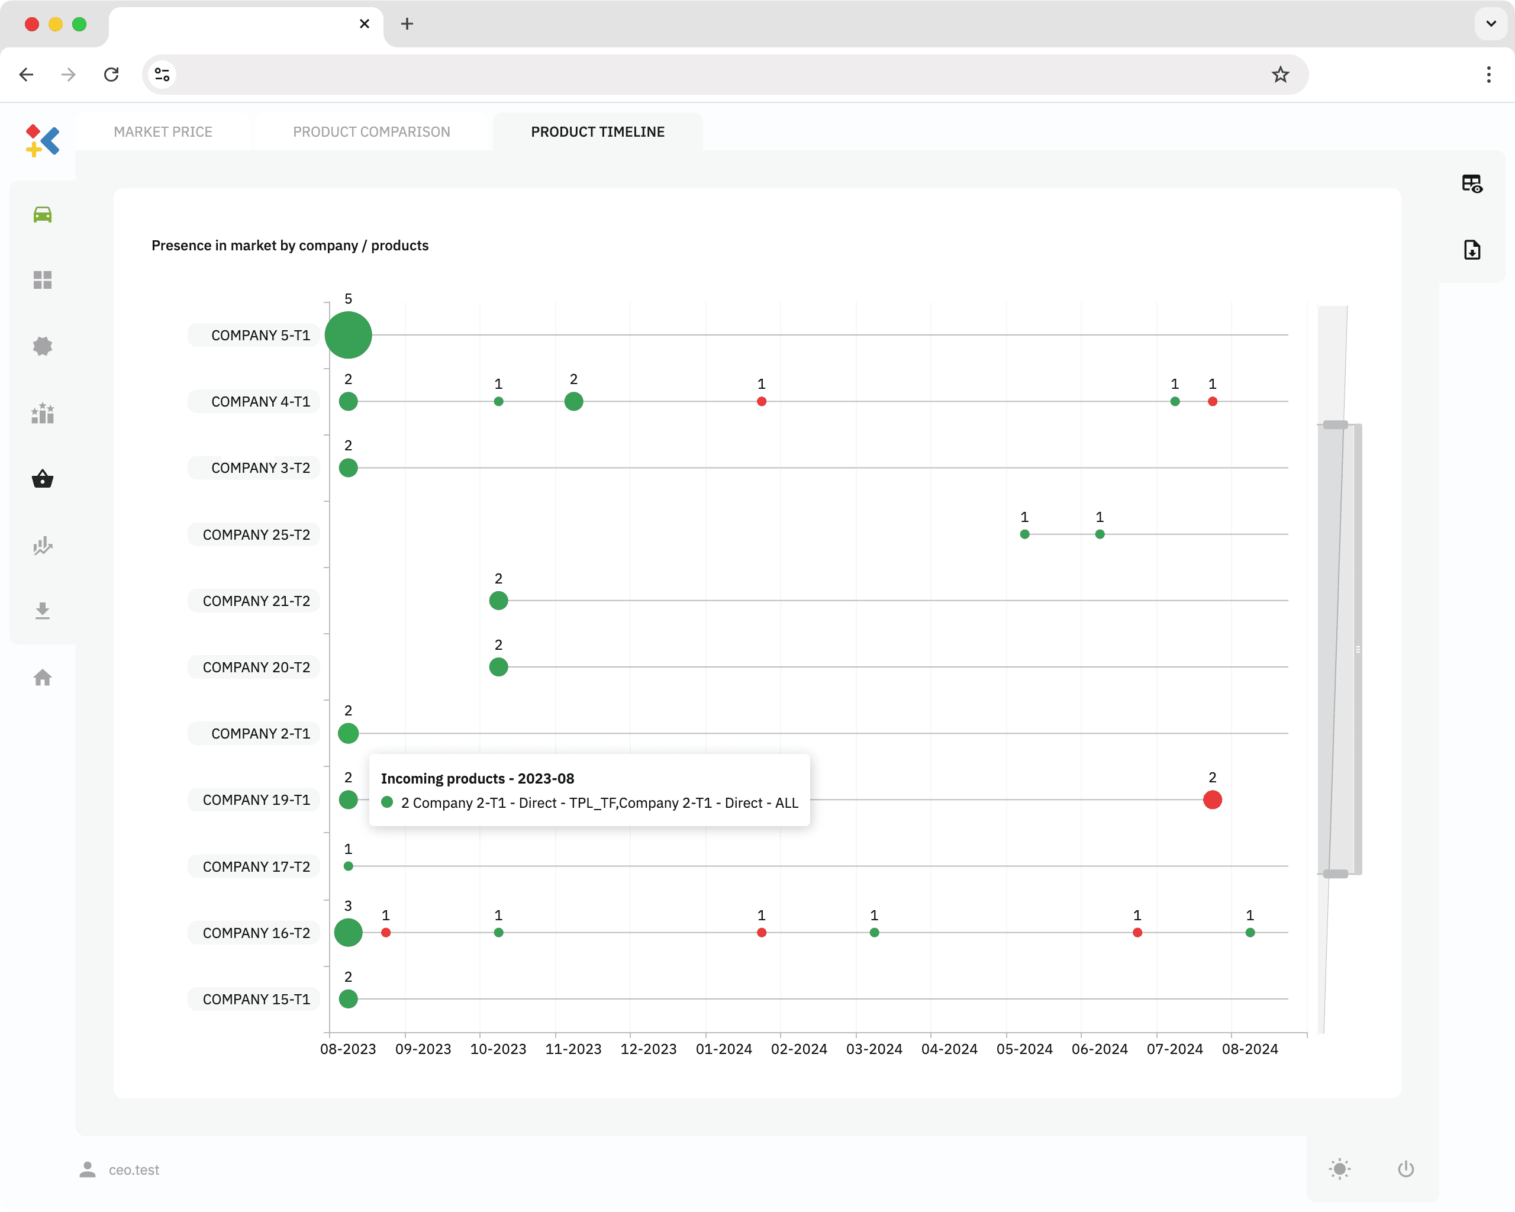Click Company 20-T2 green bubble
1515x1212 pixels.
[498, 667]
